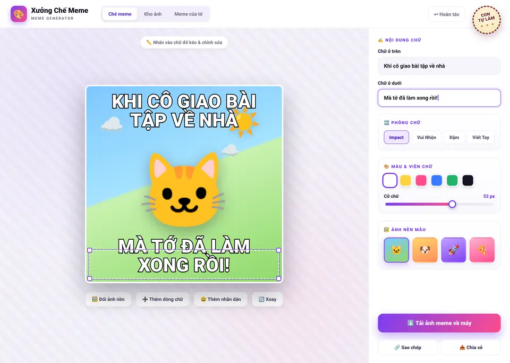510x363 pixels.
Task: Select the Đậm font option
Action: 454,137
